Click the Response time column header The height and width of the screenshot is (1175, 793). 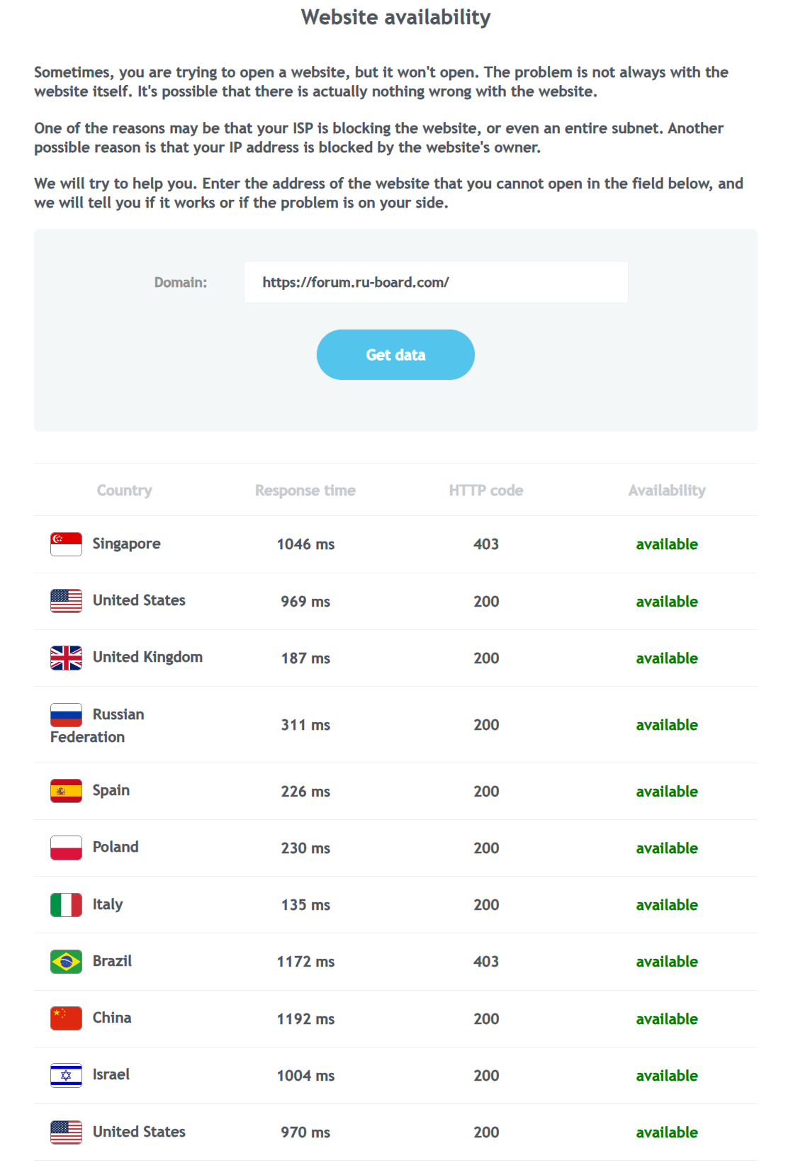click(305, 490)
